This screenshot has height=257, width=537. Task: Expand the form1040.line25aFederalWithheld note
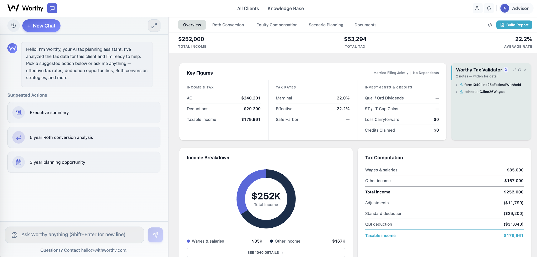(457, 85)
